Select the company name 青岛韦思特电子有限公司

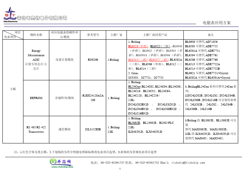(x=42, y=18)
